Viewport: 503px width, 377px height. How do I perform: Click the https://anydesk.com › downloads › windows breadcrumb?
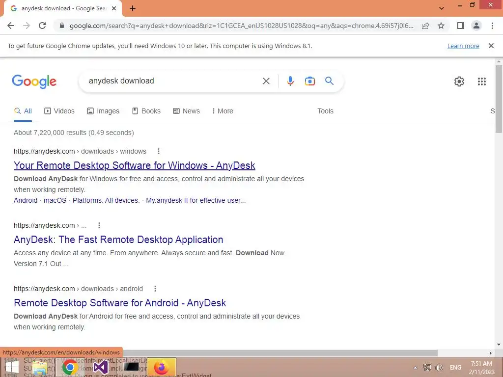80,151
